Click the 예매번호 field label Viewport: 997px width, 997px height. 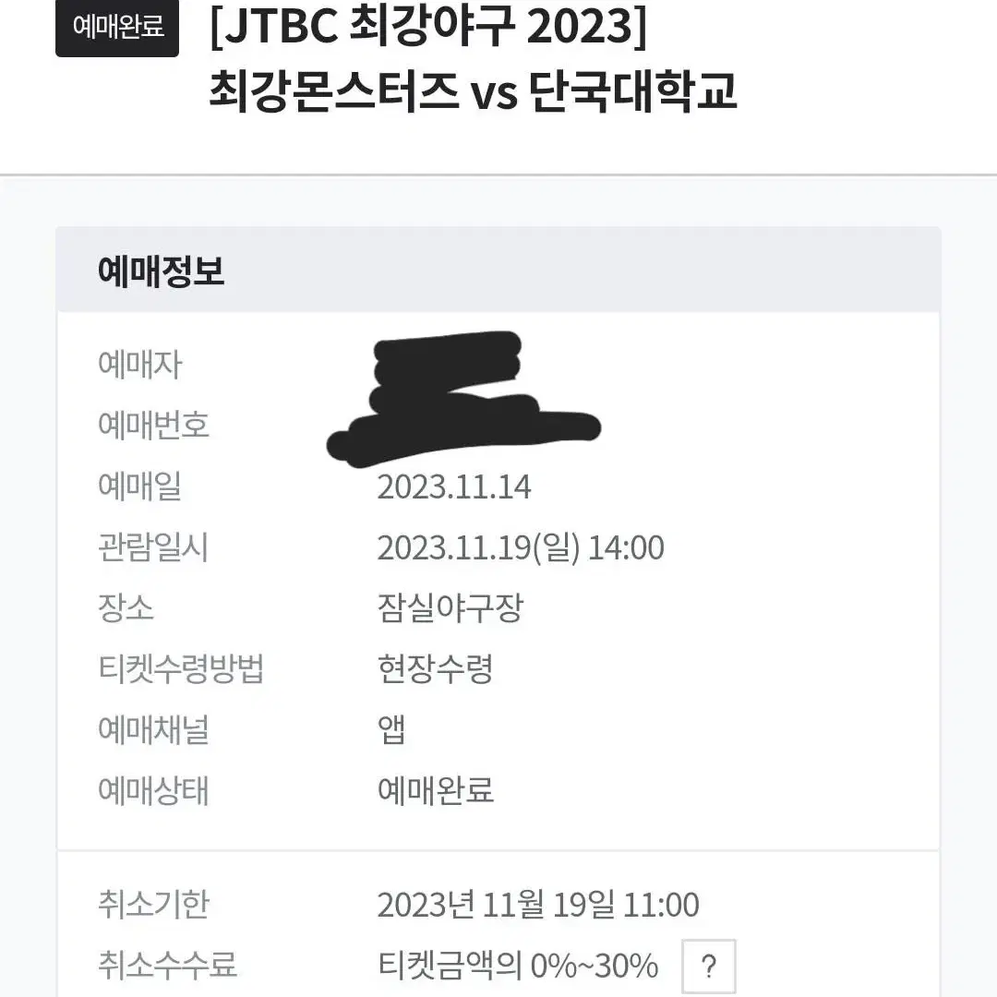click(x=154, y=425)
